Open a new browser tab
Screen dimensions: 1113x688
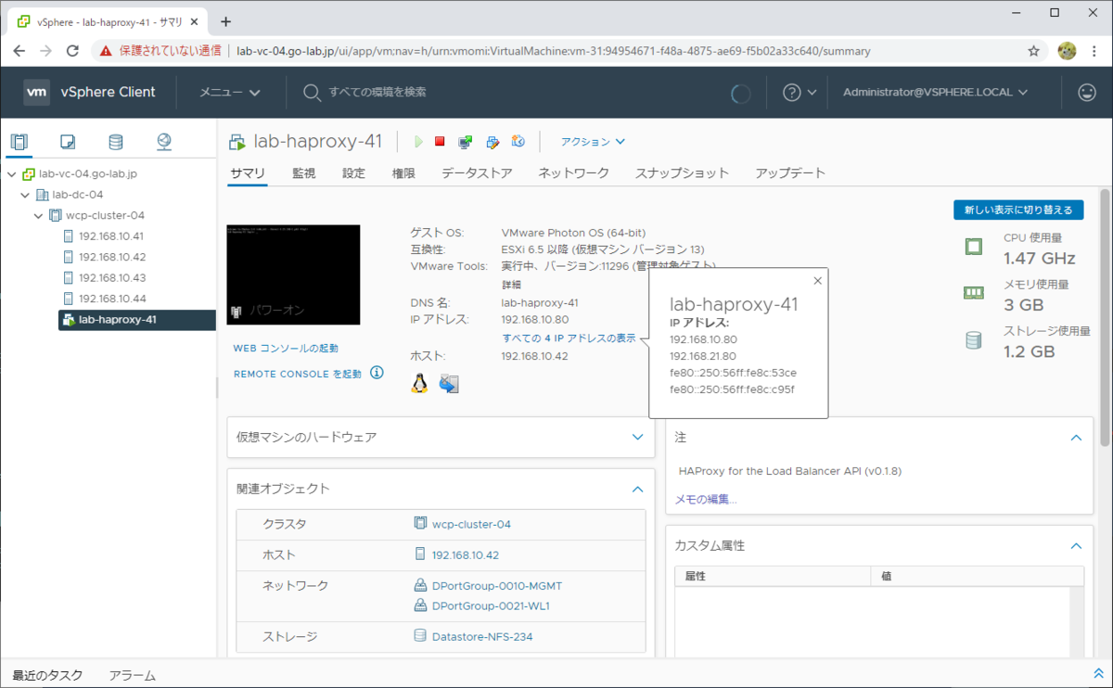click(225, 21)
